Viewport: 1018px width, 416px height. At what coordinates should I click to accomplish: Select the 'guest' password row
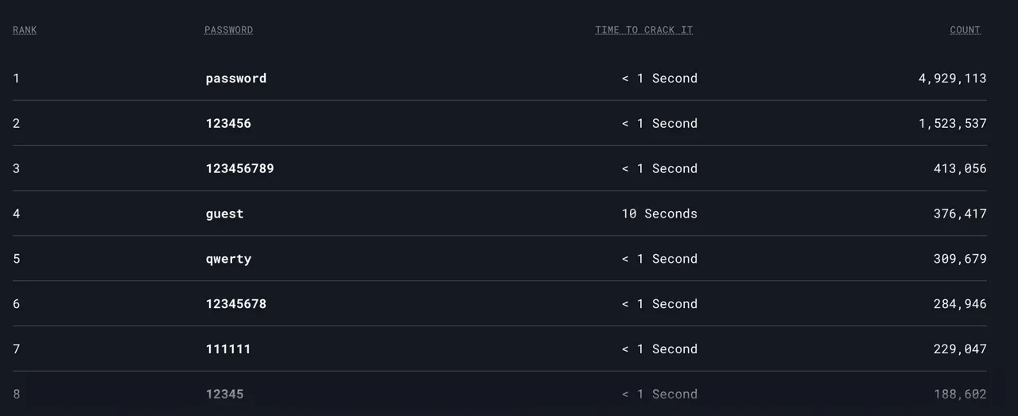coord(499,214)
